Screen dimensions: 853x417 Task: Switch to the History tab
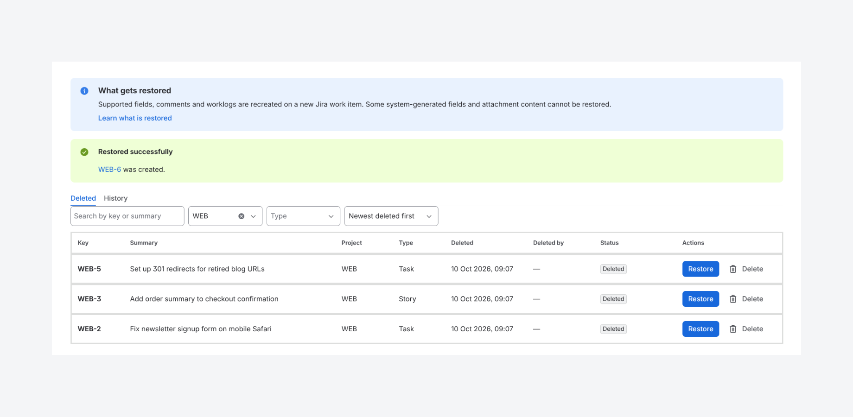[x=116, y=198]
